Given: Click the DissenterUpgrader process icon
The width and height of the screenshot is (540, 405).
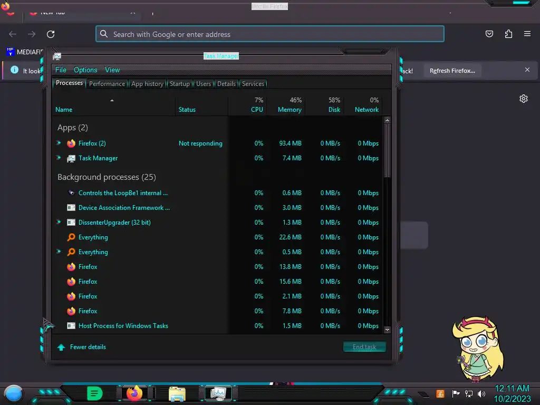Looking at the screenshot, I should click(x=71, y=223).
